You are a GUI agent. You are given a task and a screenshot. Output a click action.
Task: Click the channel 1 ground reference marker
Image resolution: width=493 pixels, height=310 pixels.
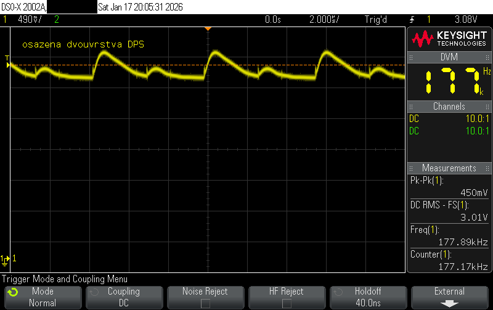coord(6,258)
